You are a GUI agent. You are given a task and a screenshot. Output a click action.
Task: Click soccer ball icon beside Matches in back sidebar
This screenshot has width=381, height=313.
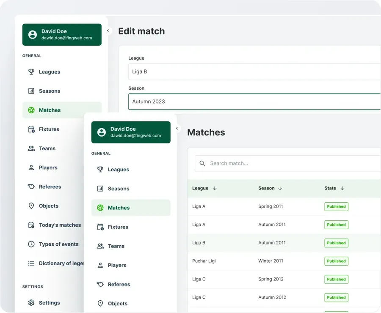(31, 110)
